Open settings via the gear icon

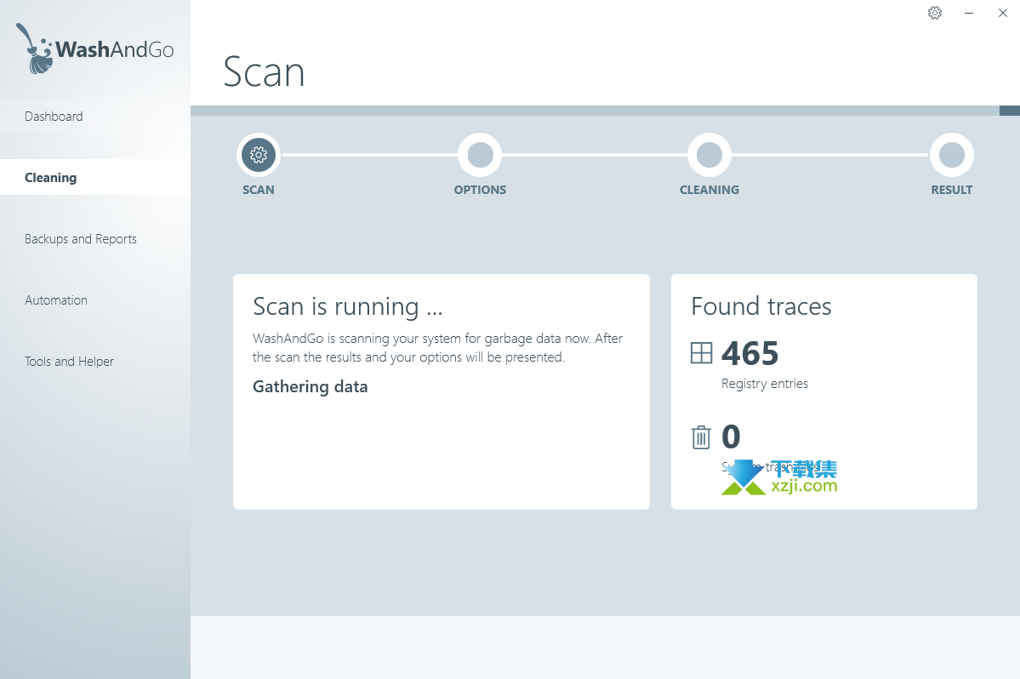tap(935, 13)
